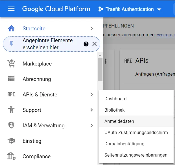Select Anmeldedaten in the submenu
This screenshot has height=165, width=175.
[136, 121]
